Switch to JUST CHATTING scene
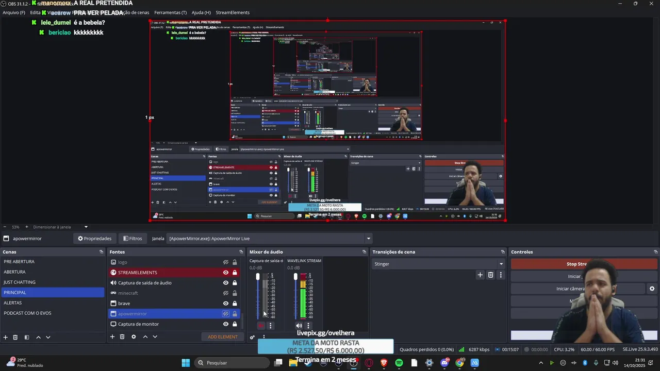This screenshot has width=660, height=371. (52, 282)
